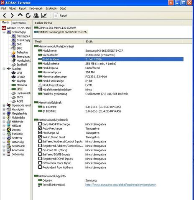194x200 pixels.
Task: Open the user icon in the toolbar
Action: click(36, 15)
